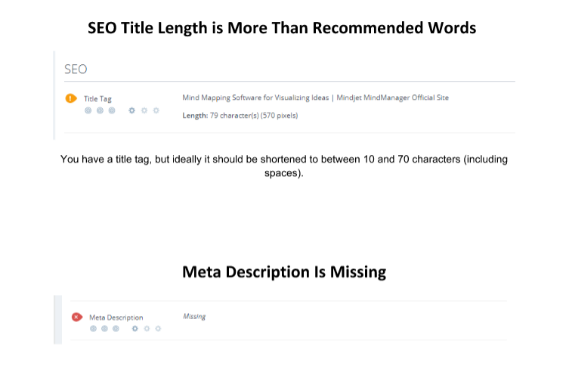Click the middle gear under Meta Description
The height and width of the screenshot is (369, 569).
[x=147, y=329]
